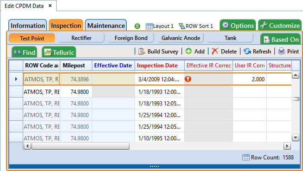This screenshot has width=303, height=171.
Task: Close the Edit CPDM Data tab
Action: 50,6
